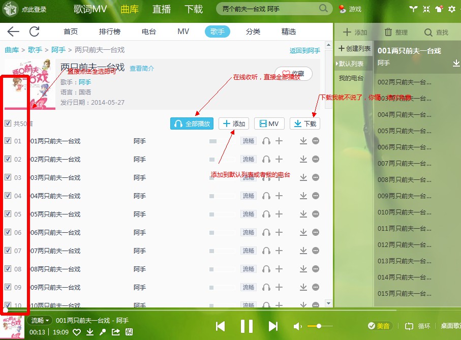Pause the currently playing track

(x=247, y=326)
